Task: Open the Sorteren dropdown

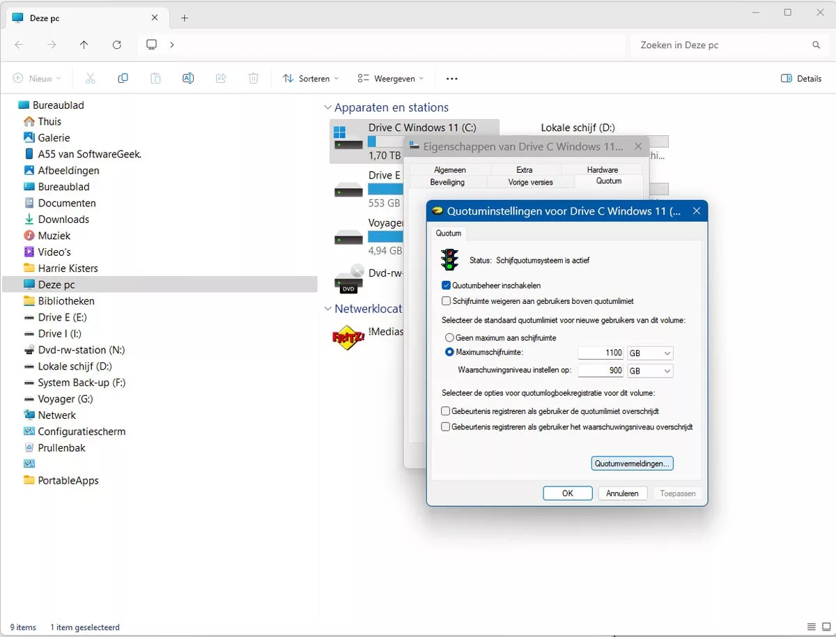Action: [311, 79]
